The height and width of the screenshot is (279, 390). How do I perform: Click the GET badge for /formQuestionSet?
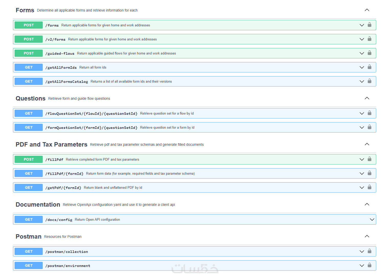(x=29, y=127)
